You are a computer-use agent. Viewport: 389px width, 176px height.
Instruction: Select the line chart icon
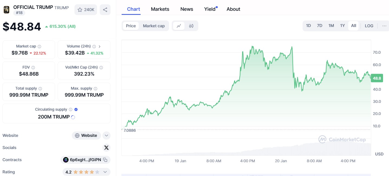point(179,26)
